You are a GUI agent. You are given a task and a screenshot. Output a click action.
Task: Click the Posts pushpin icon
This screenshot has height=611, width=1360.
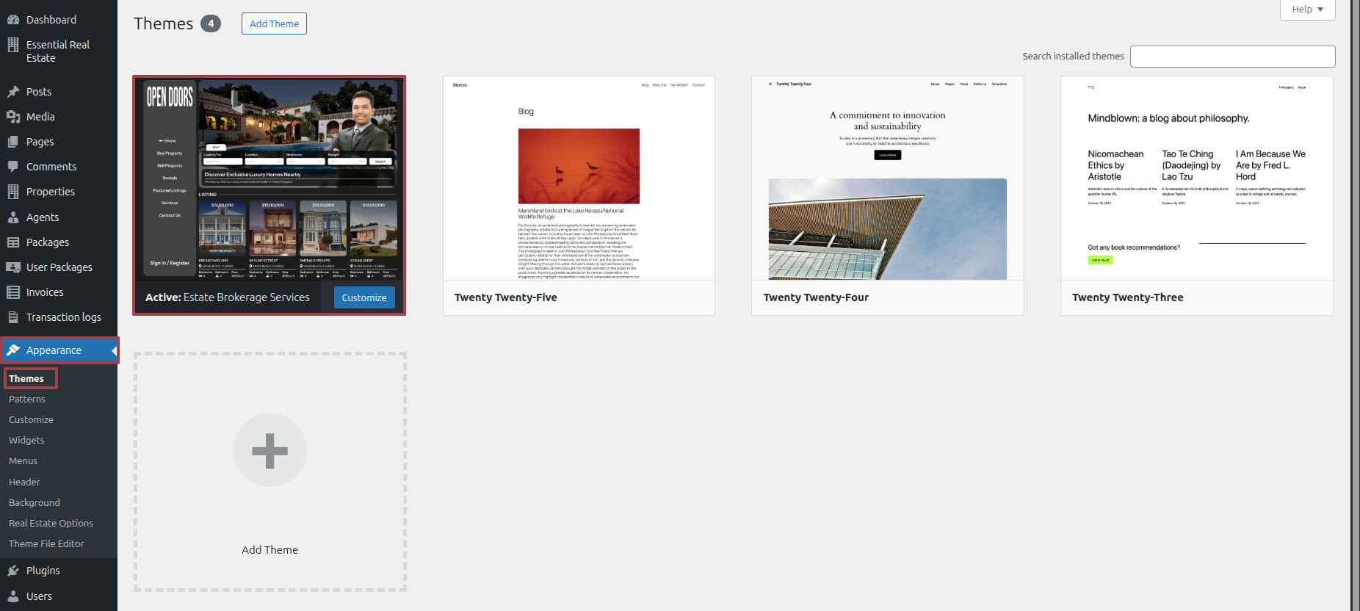point(13,92)
